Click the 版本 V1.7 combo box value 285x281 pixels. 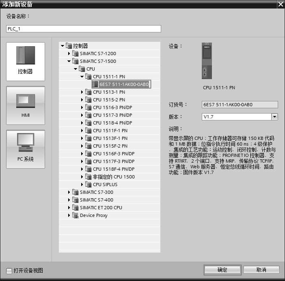tap(236, 117)
